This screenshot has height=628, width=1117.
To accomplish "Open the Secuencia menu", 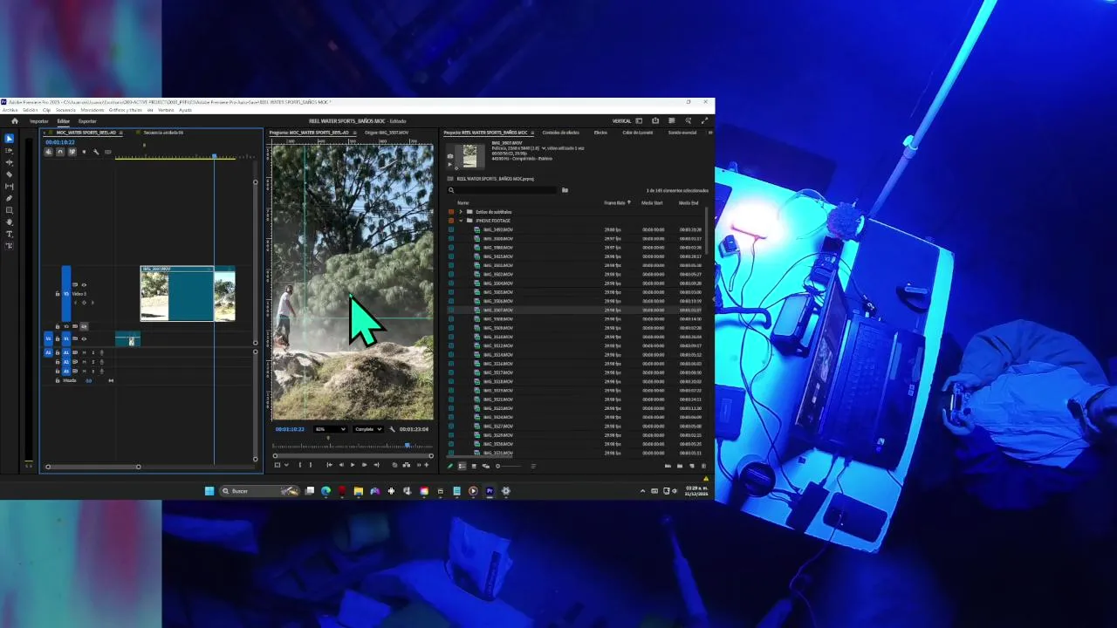I will tap(65, 110).
